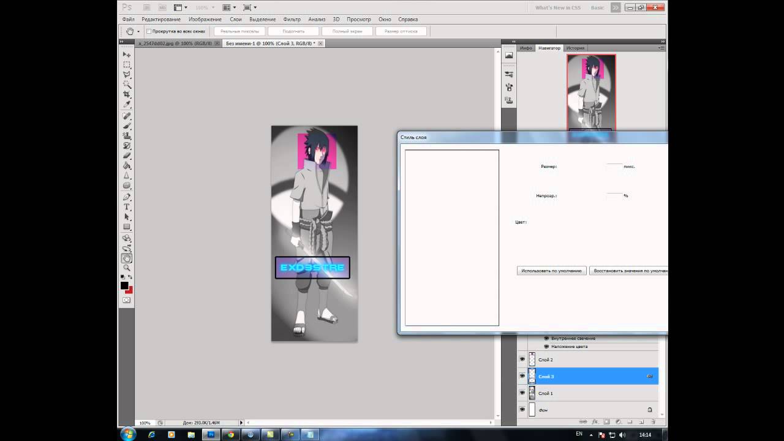Toggle Внутреннее свечение effect visibility
The height and width of the screenshot is (441, 784).
pyautogui.click(x=546, y=338)
